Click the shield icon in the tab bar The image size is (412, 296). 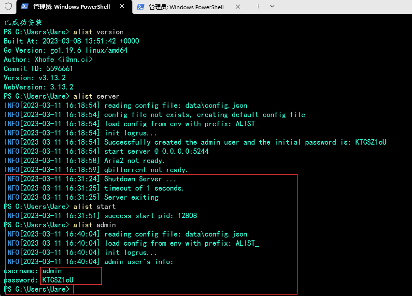coord(8,7)
